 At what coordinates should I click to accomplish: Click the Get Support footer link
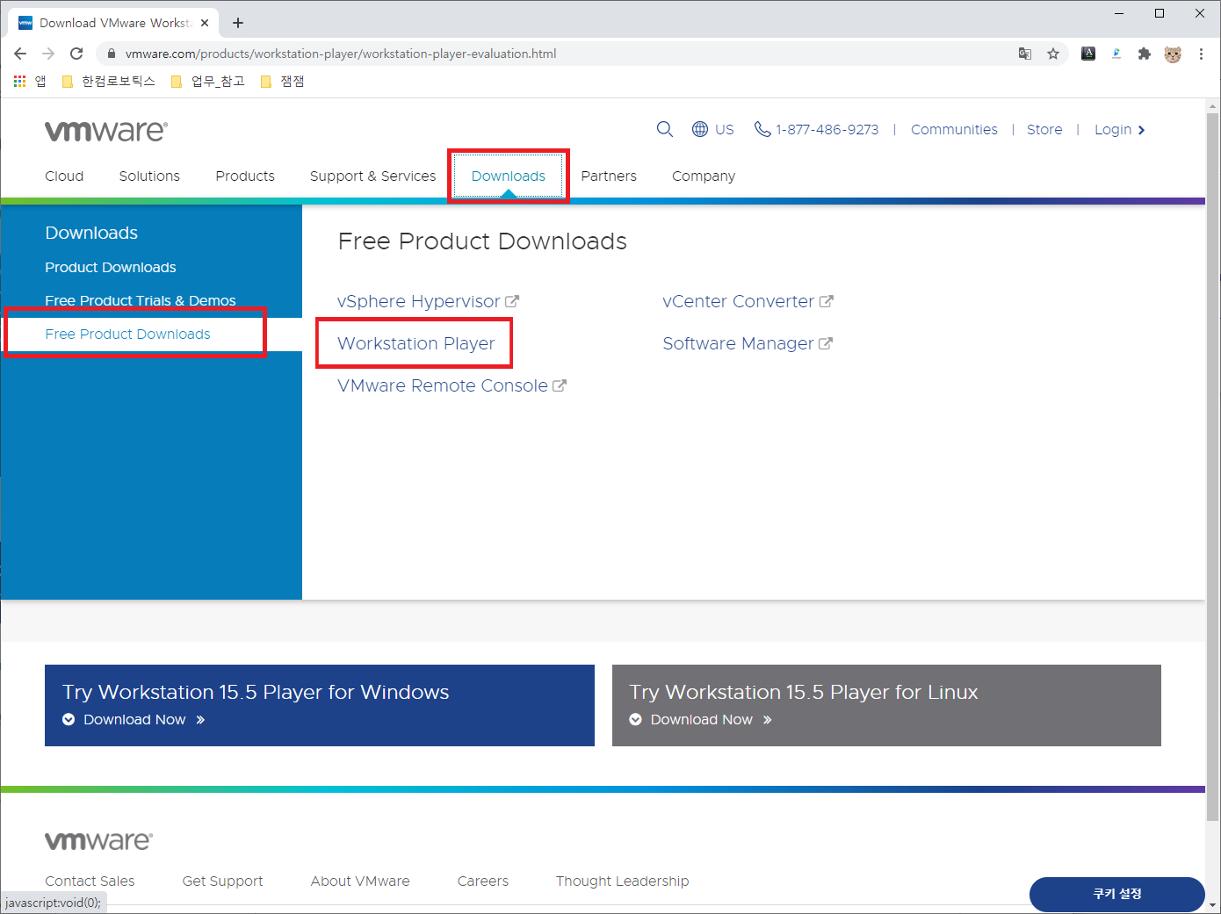point(222,881)
